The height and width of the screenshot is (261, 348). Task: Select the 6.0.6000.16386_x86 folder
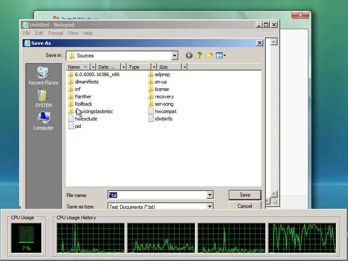tap(94, 74)
